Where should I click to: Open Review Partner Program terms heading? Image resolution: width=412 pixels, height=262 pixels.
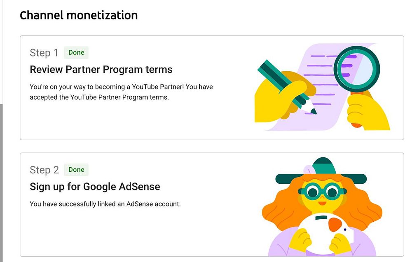(x=101, y=70)
